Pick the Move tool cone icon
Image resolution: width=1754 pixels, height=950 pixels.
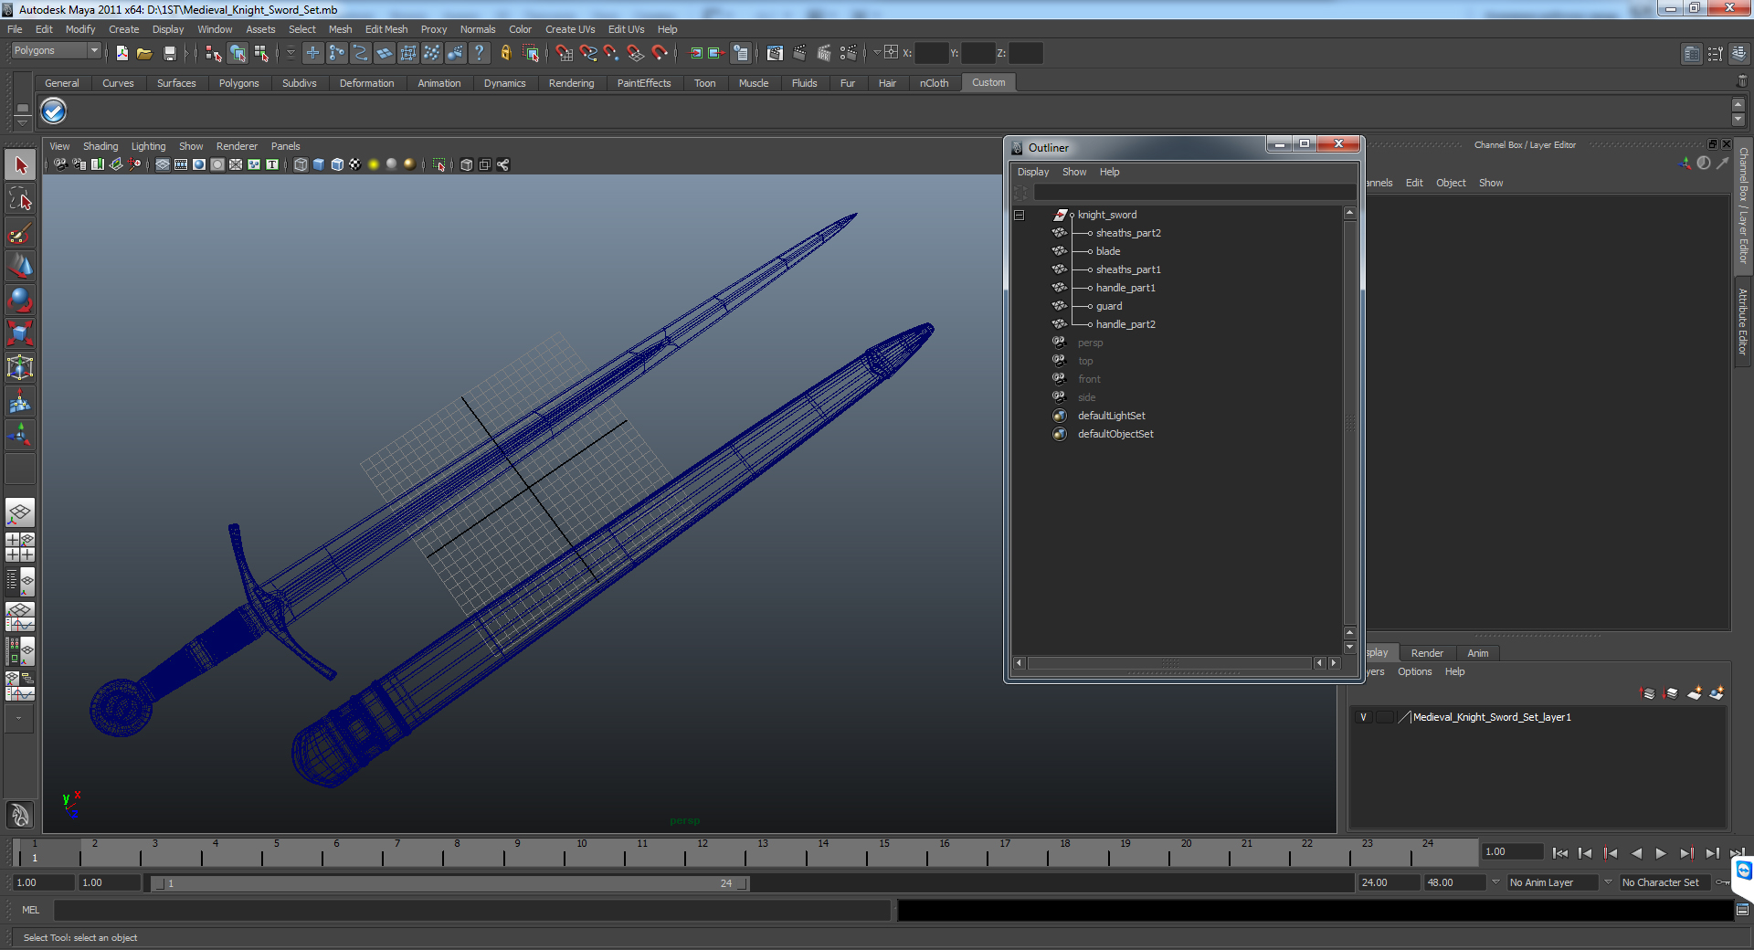(20, 266)
